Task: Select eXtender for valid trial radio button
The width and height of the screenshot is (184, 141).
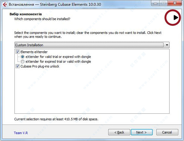Action: [x=22, y=57]
